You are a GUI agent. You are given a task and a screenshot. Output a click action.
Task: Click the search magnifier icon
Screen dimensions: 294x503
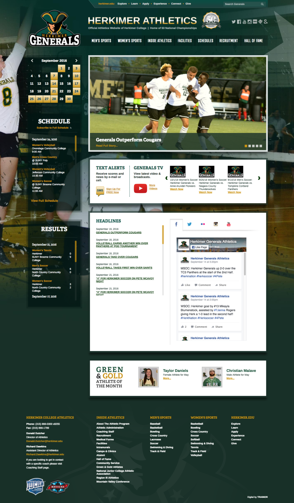point(262,4)
